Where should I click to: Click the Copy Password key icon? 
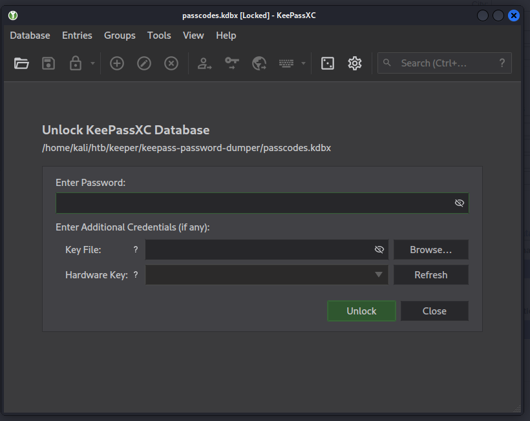232,63
